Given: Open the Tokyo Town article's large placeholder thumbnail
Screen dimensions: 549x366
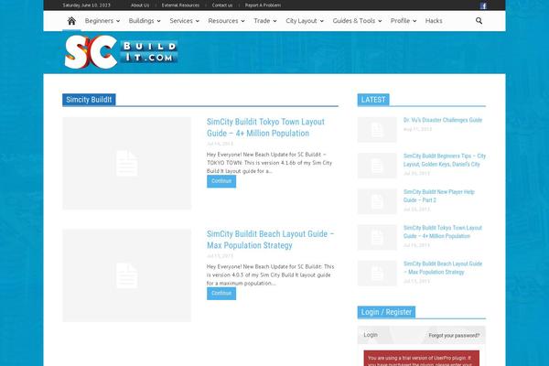Looking at the screenshot, I should tap(127, 163).
